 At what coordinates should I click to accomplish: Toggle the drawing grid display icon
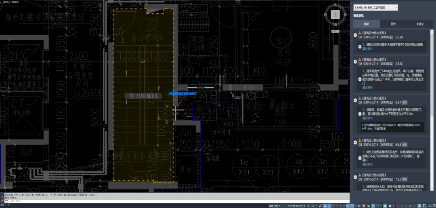[308, 206]
